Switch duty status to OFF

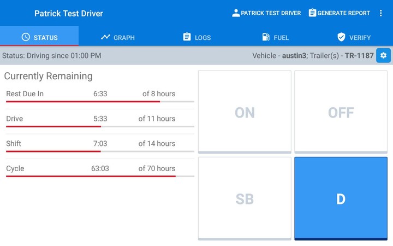click(341, 112)
